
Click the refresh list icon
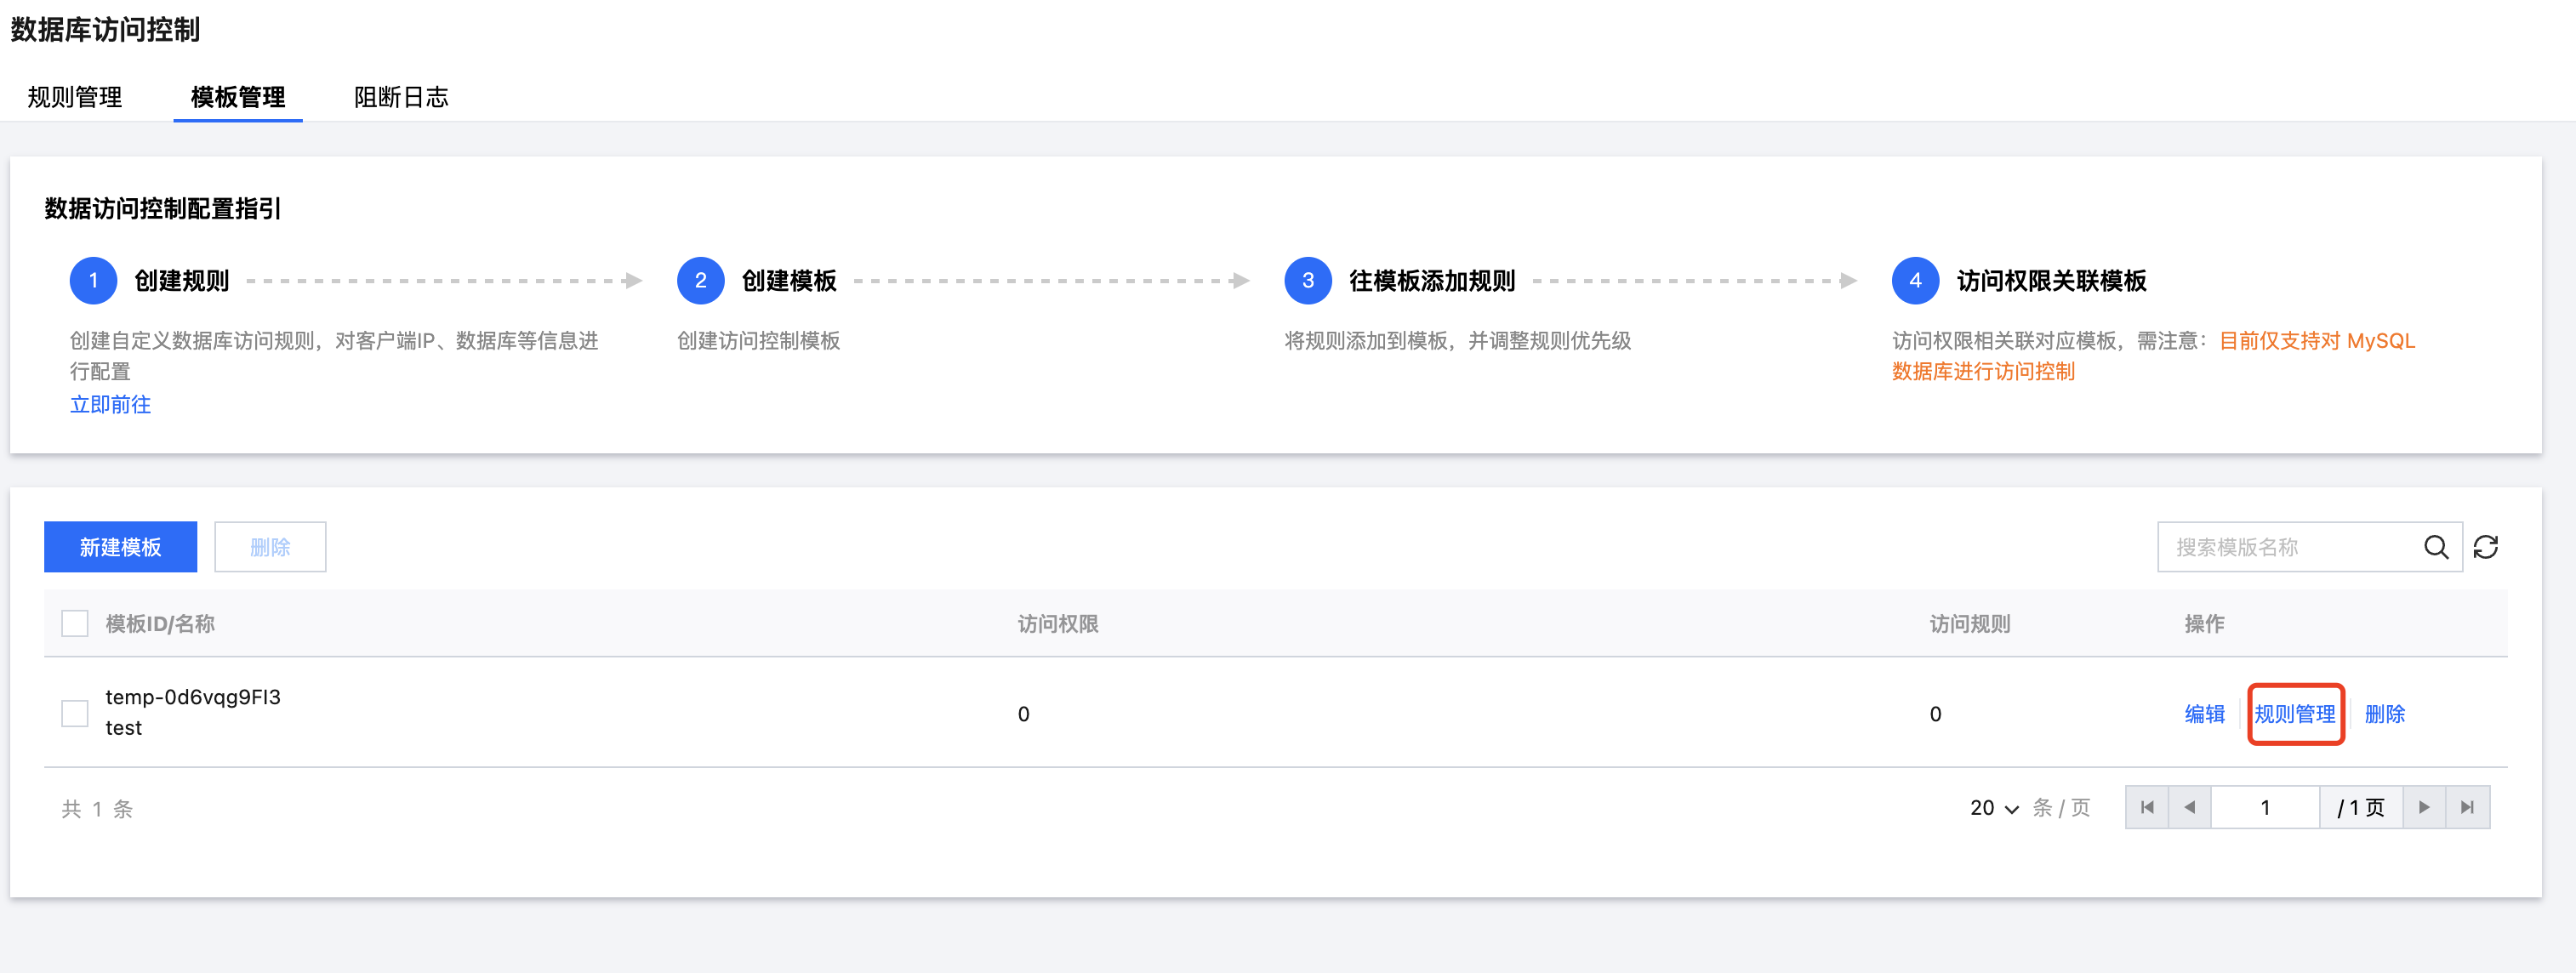click(2486, 547)
